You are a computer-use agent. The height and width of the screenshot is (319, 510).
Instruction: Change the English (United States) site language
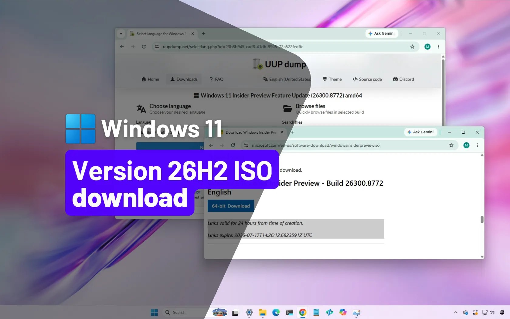[x=287, y=79]
